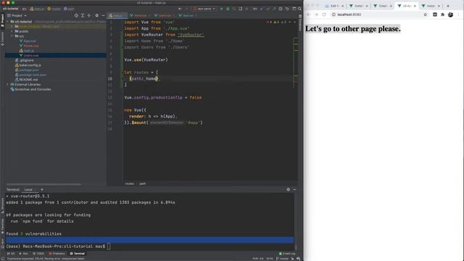Add new terminal session with plus icon
This screenshot has height=261, width=464.
(42, 189)
